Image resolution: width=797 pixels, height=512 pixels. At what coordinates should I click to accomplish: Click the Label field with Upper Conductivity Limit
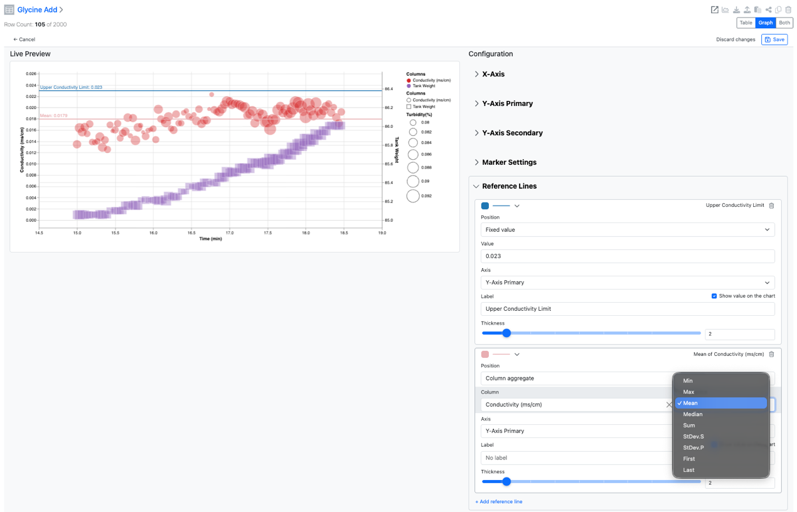(628, 309)
